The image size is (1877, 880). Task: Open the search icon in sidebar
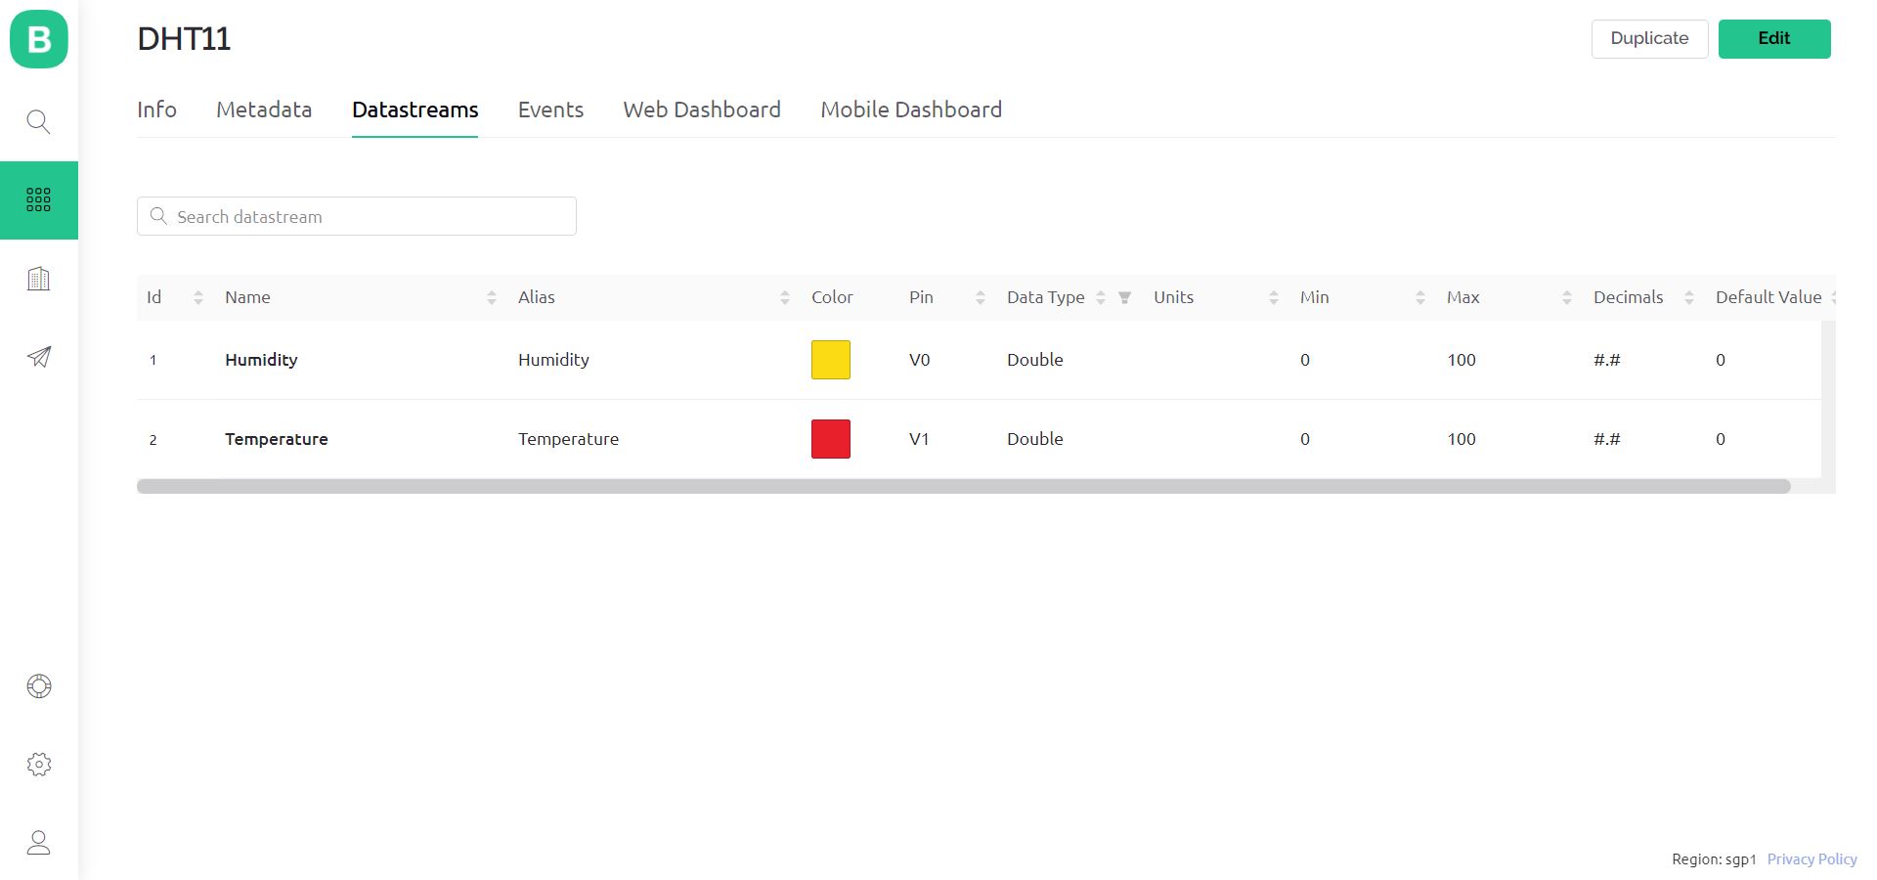pyautogui.click(x=38, y=122)
